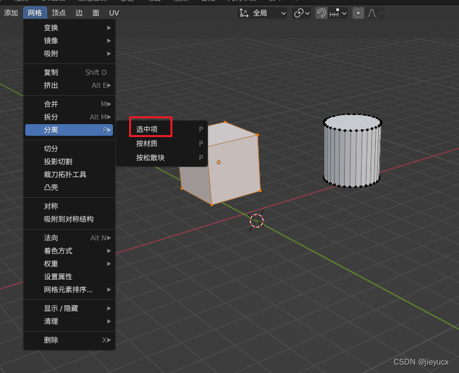
Task: Select the 吸附到对称结构 menu entry
Action: point(69,219)
